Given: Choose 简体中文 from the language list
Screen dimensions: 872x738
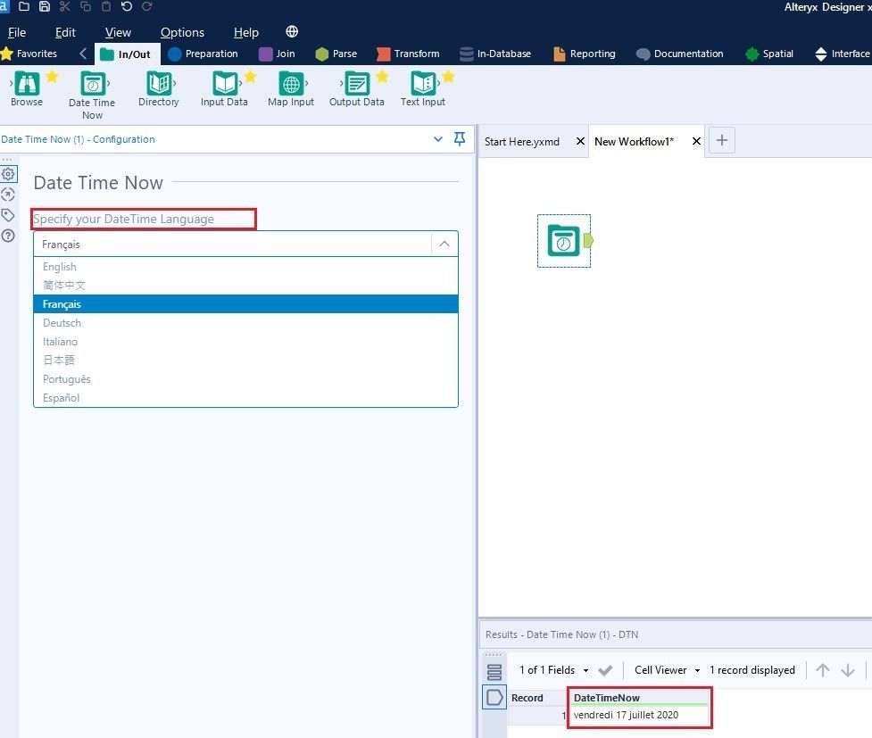Looking at the screenshot, I should coord(245,286).
